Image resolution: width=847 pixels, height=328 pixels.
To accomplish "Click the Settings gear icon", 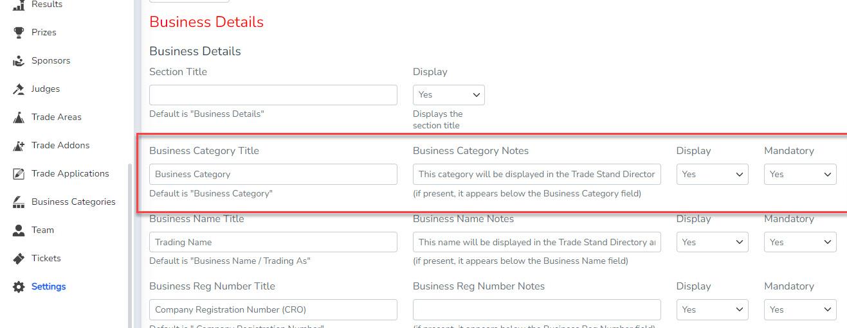I will click(19, 287).
